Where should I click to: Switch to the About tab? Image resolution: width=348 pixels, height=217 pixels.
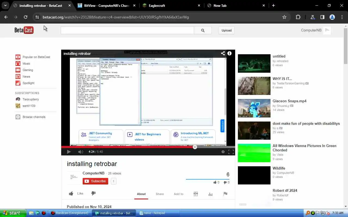141,194
